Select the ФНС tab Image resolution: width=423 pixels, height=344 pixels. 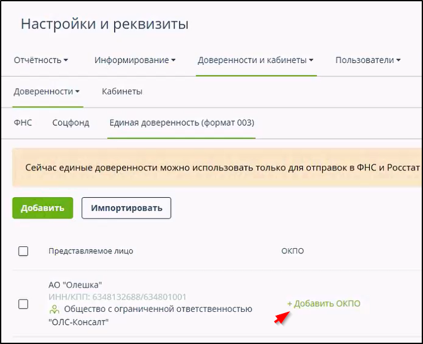[x=23, y=123]
